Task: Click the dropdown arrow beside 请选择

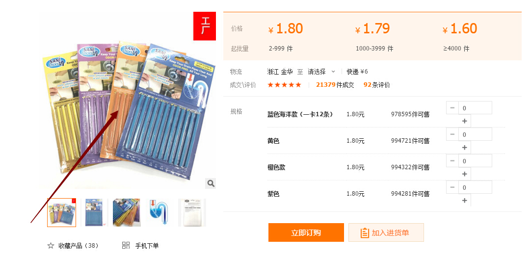Action: (333, 72)
